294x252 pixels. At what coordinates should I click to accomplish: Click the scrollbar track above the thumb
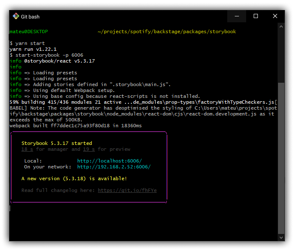(281, 55)
